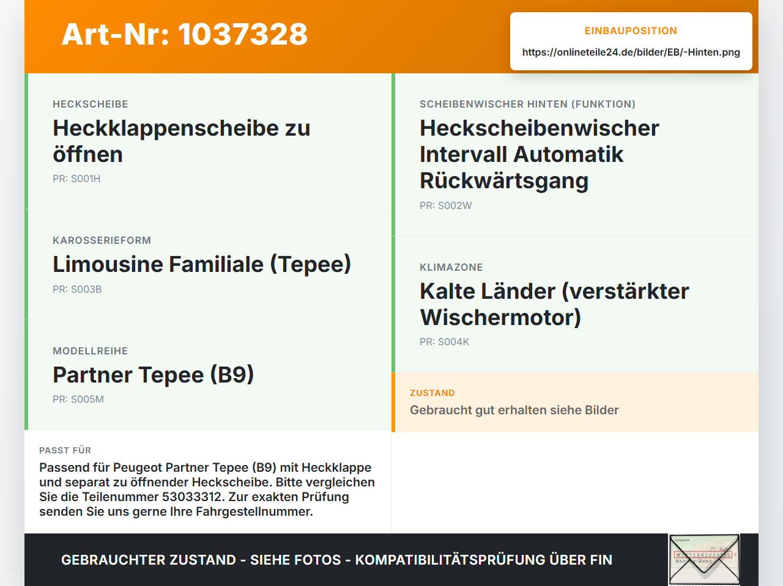Open the Einbauposition image URL link

pos(631,52)
